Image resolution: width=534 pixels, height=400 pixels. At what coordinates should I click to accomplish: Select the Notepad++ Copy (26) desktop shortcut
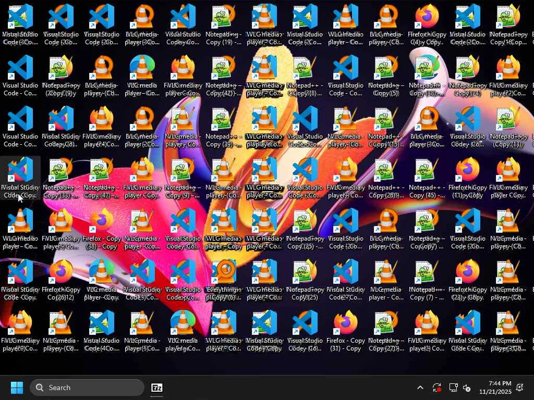(x=386, y=178)
